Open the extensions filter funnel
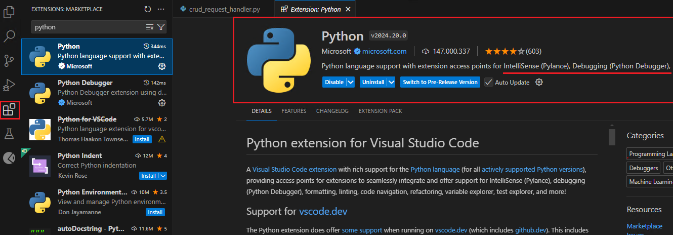This screenshot has height=237, width=673. click(161, 27)
